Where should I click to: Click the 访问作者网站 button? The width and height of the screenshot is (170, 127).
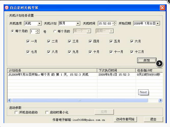click(x=125, y=119)
